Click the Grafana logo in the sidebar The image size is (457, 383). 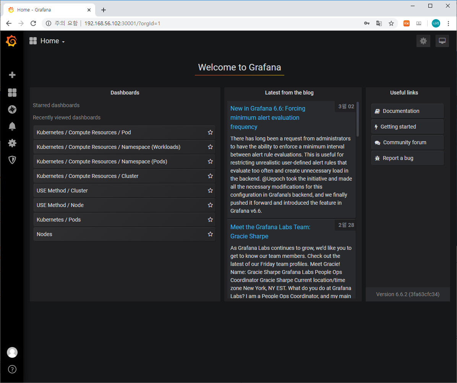pyautogui.click(x=11, y=41)
